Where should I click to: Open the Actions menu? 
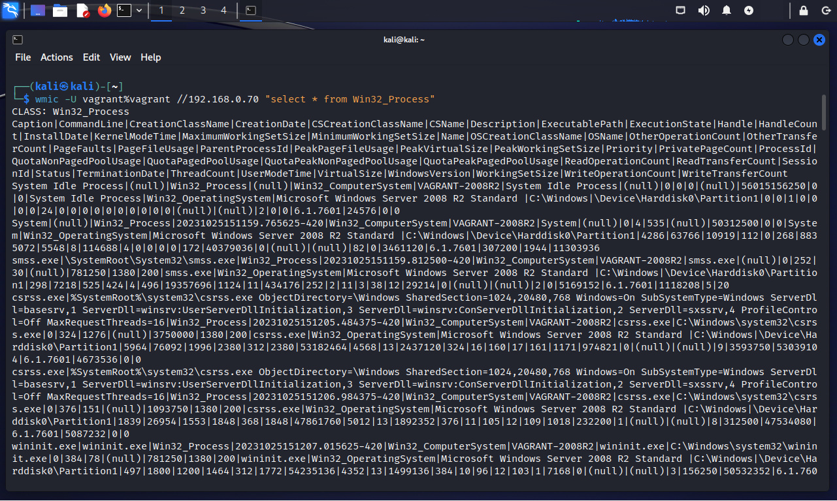click(x=57, y=57)
